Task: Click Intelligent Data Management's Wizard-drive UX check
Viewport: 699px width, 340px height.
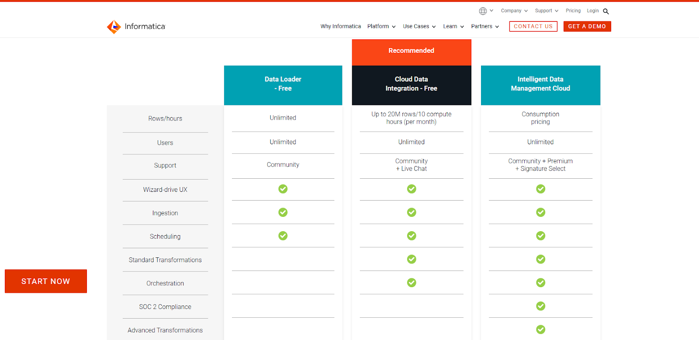Action: 541,189
